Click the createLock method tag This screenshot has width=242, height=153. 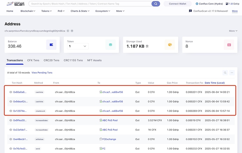click(40, 111)
